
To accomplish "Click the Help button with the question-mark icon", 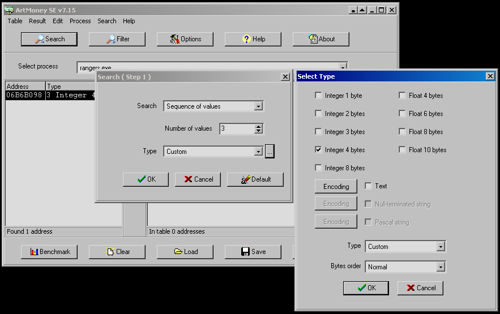I will pyautogui.click(x=253, y=39).
